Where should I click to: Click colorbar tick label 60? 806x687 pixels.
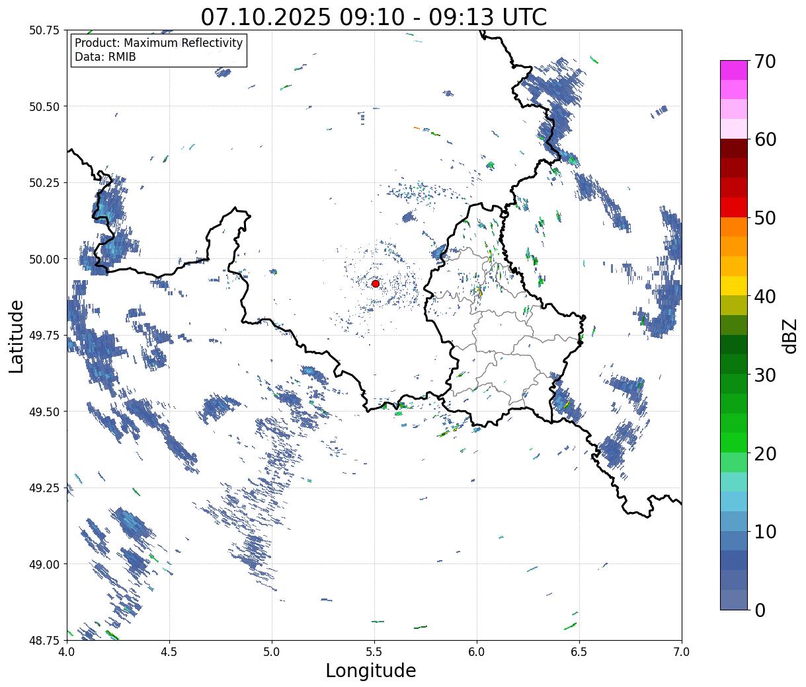(764, 139)
